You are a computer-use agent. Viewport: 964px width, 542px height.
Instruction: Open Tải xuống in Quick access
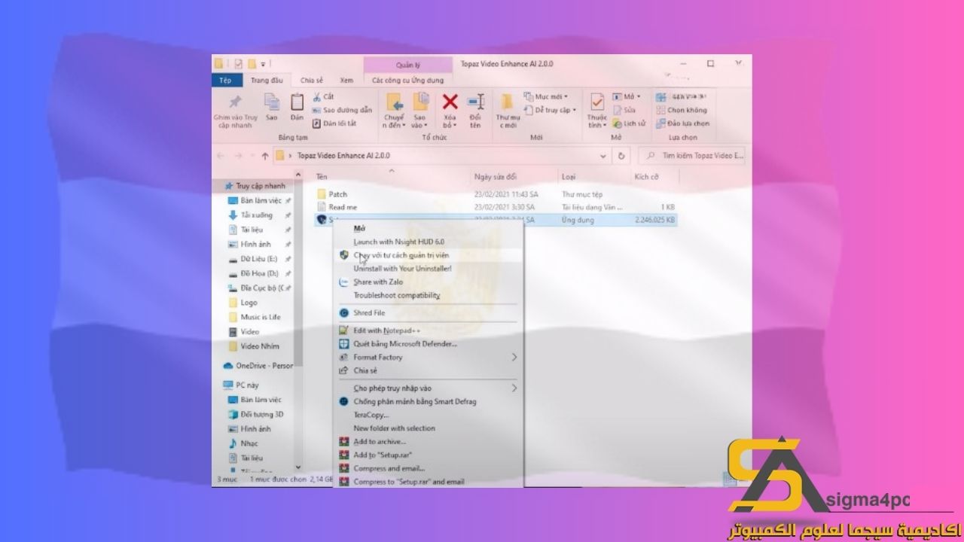(256, 215)
